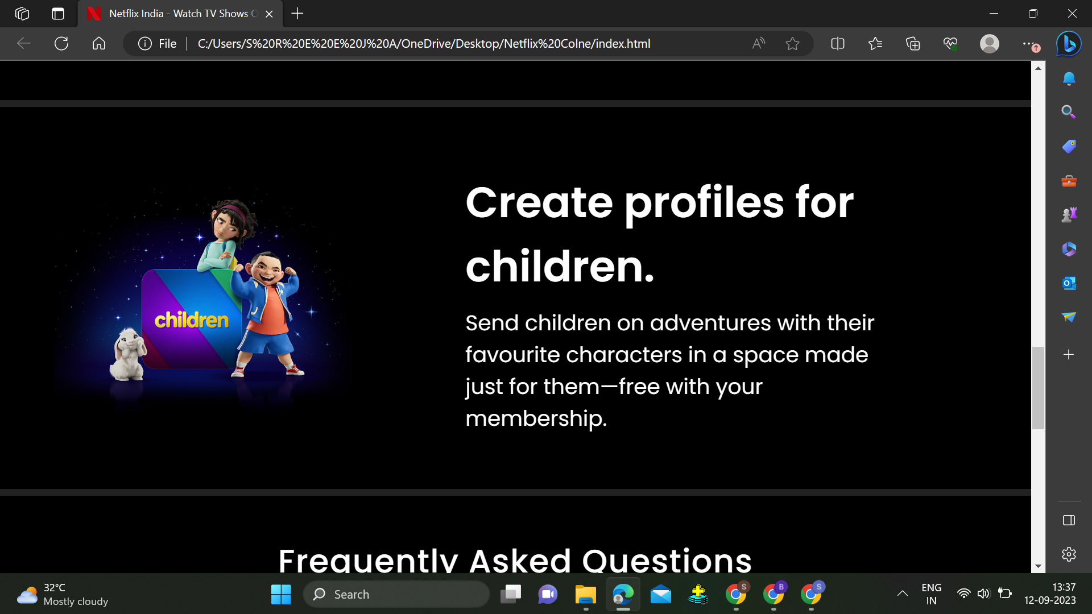This screenshot has width=1092, height=614.
Task: Open the notifications bell in the sidebar
Action: pos(1069,78)
